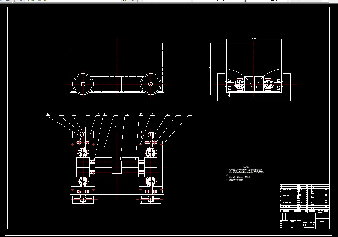The image size is (338, 237).
Task: Select part callout number 13
Action: pos(48,114)
